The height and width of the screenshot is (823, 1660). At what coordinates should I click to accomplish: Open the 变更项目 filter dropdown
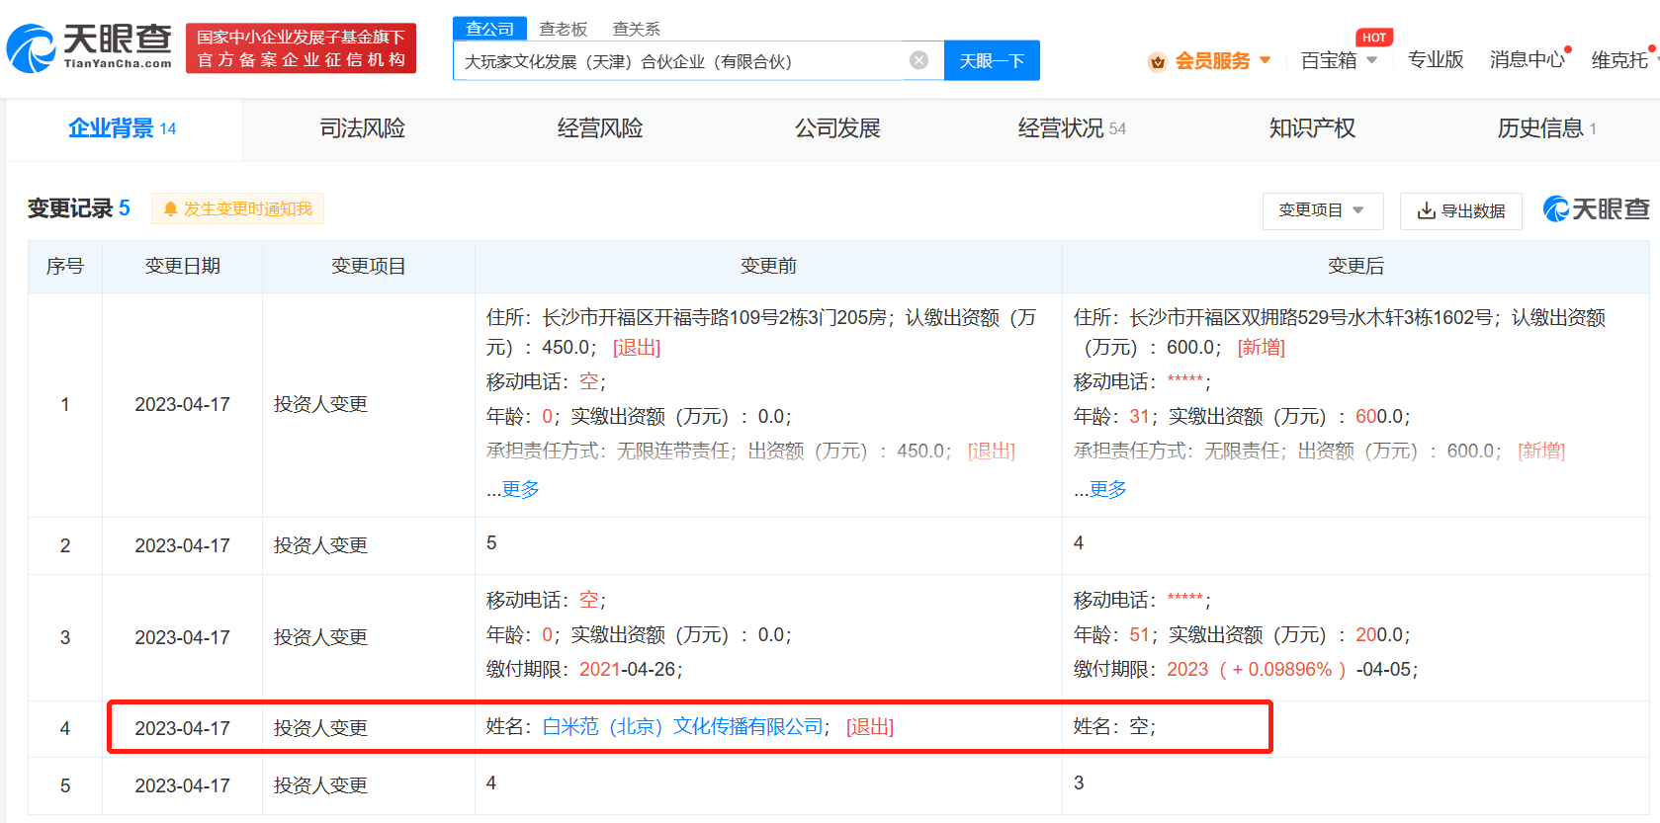(x=1323, y=210)
